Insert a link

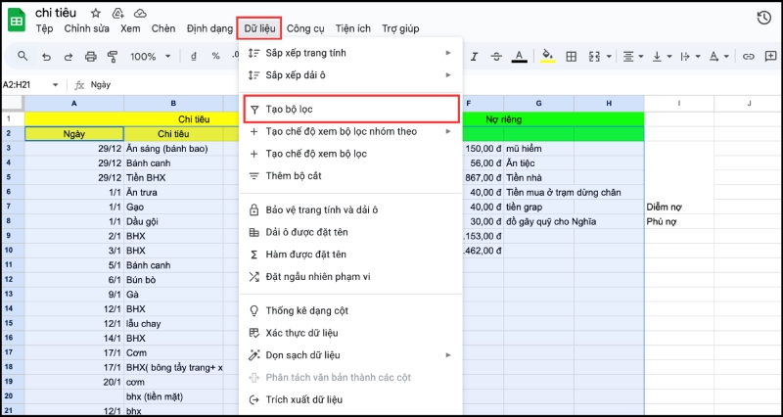pos(748,57)
